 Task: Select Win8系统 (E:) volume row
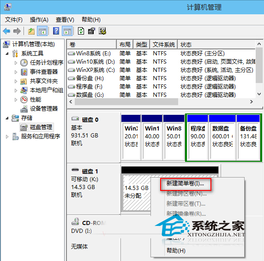(x=161, y=53)
